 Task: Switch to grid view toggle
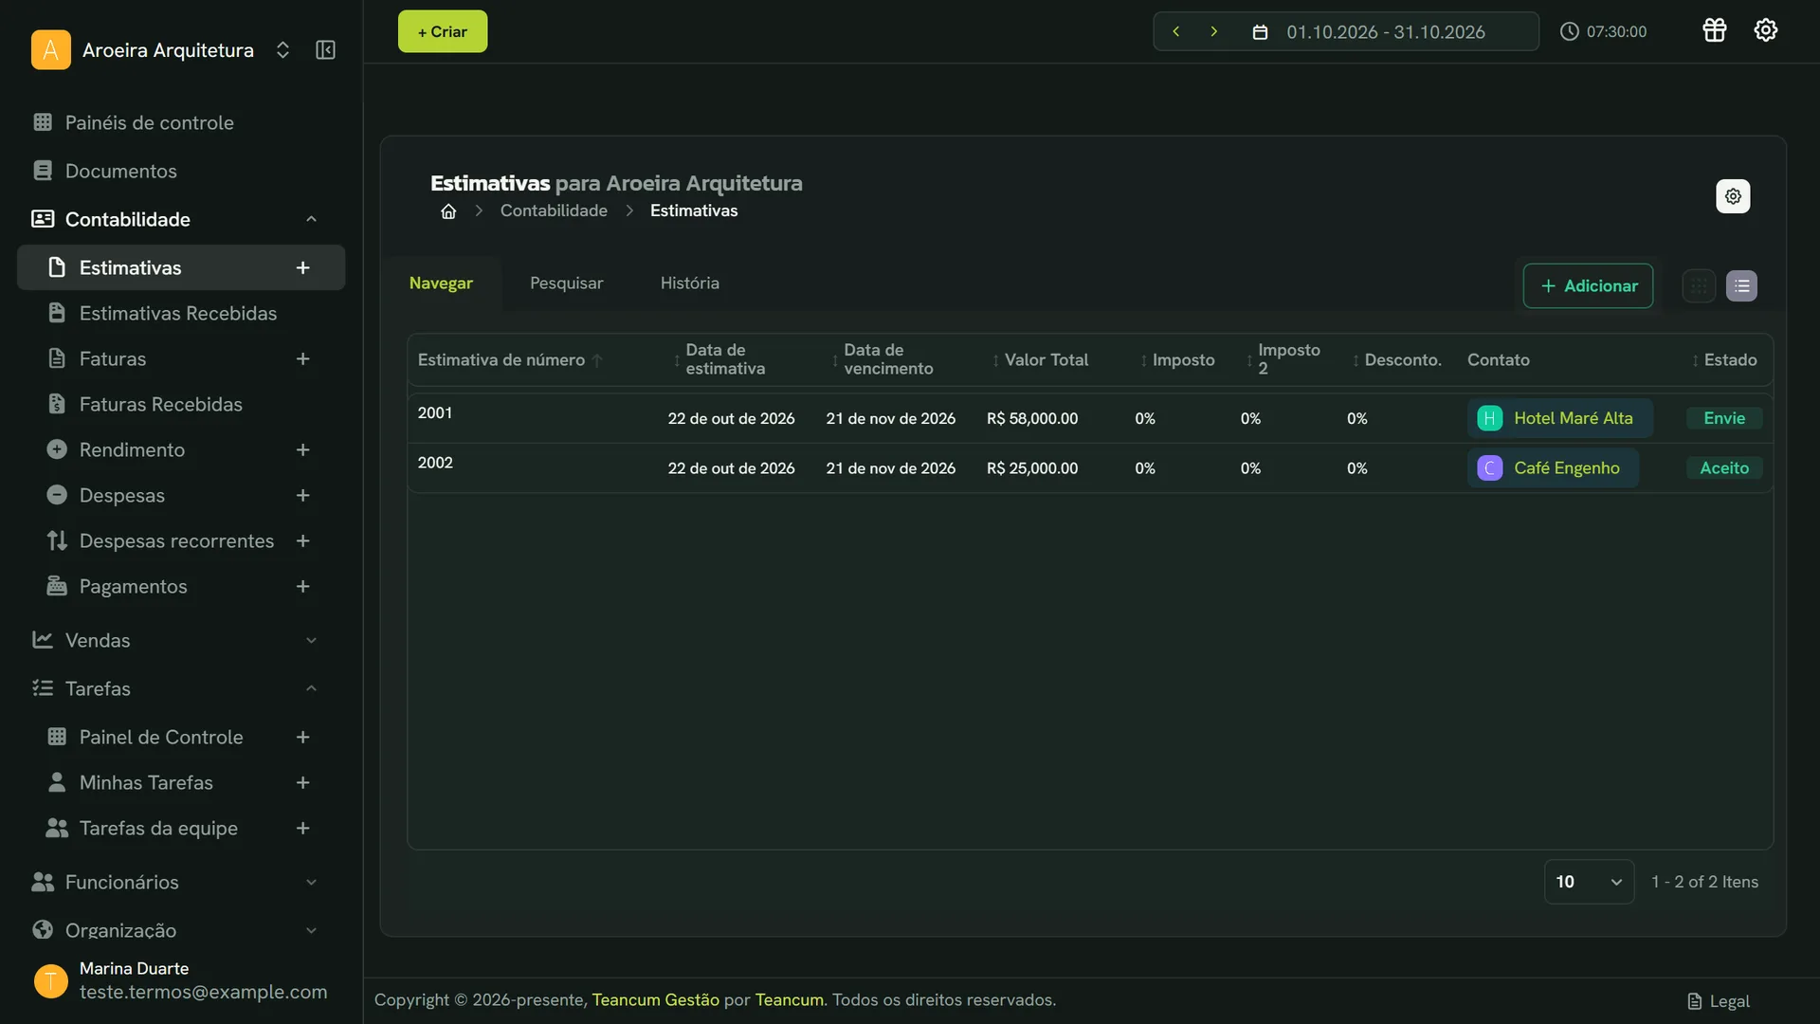point(1699,286)
